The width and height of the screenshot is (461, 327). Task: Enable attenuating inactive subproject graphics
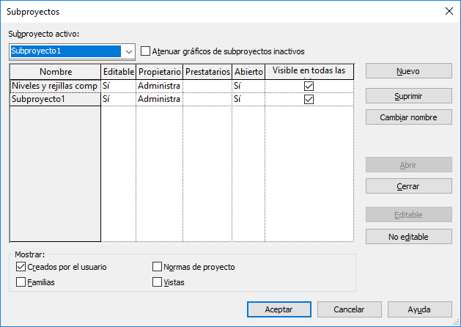click(146, 51)
